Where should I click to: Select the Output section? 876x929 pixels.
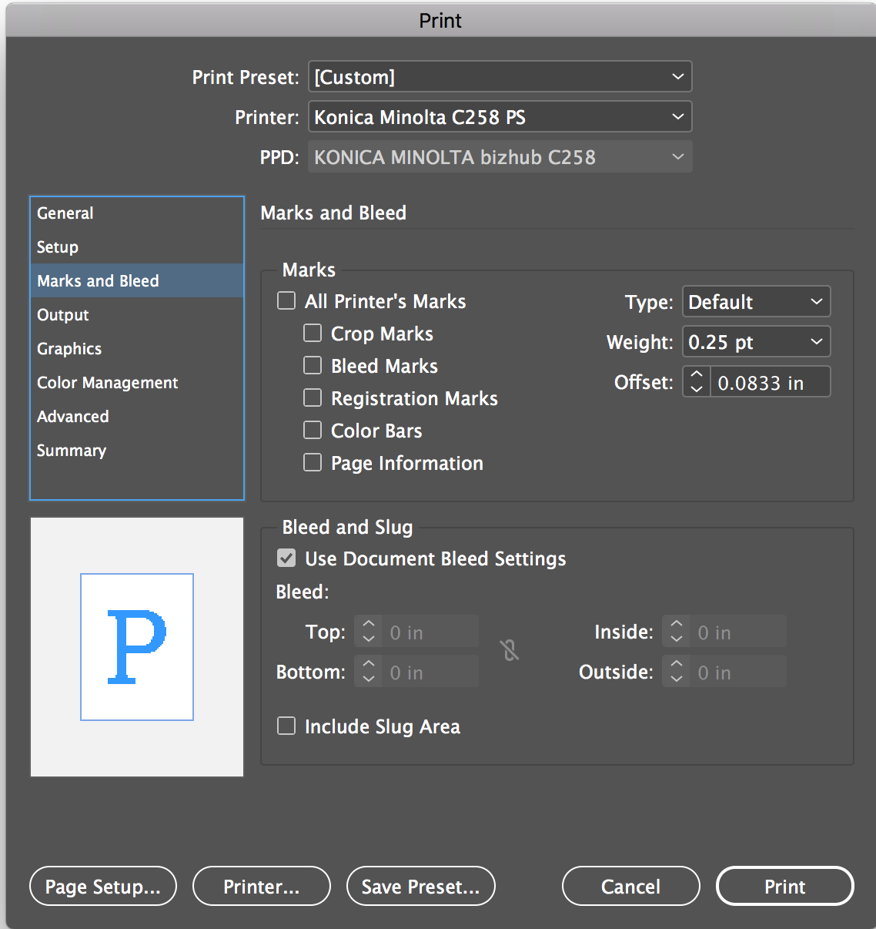pyautogui.click(x=63, y=315)
